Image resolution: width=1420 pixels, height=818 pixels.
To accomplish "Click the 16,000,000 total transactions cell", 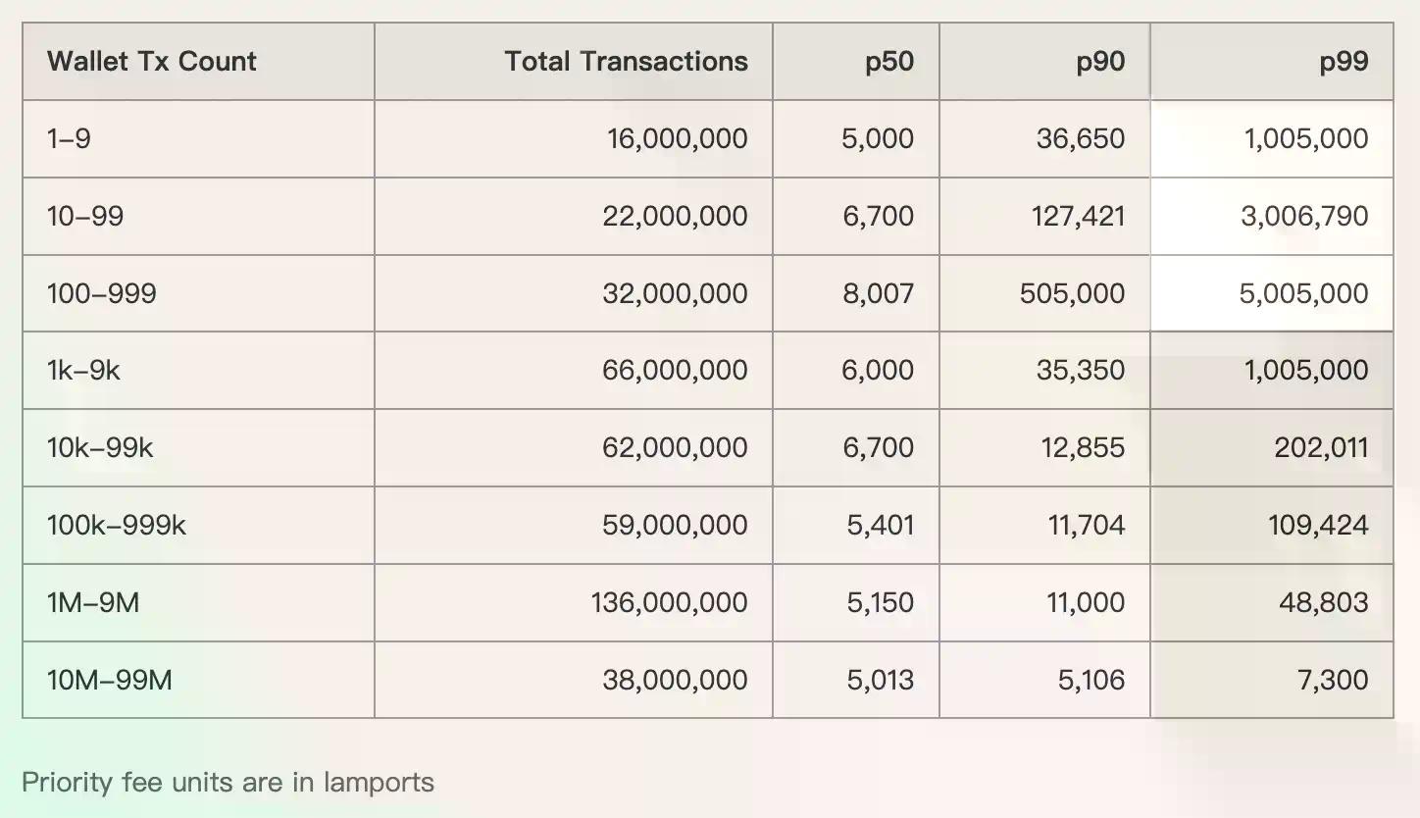I will 677,138.
